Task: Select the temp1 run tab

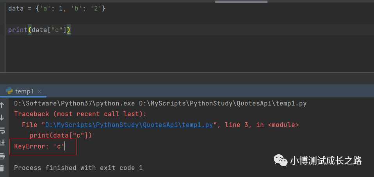Action: coord(25,91)
